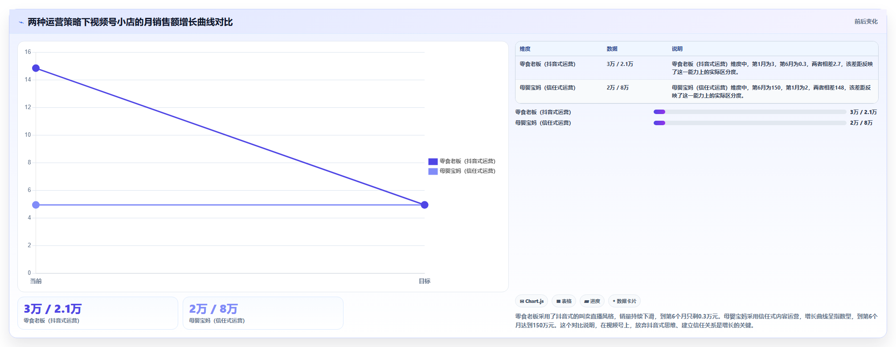Click the 维度 table column header
The width and height of the screenshot is (896, 347).
tap(525, 49)
